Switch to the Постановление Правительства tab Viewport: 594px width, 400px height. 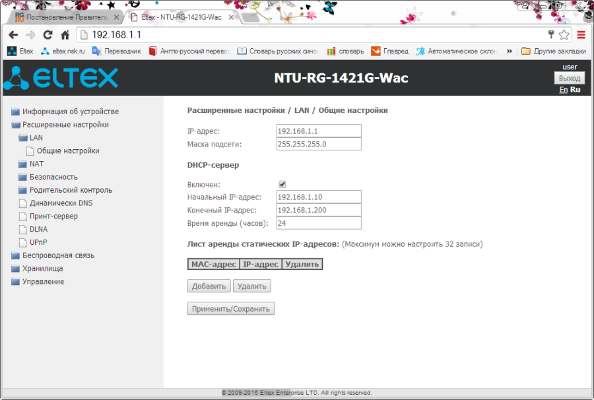(x=67, y=17)
